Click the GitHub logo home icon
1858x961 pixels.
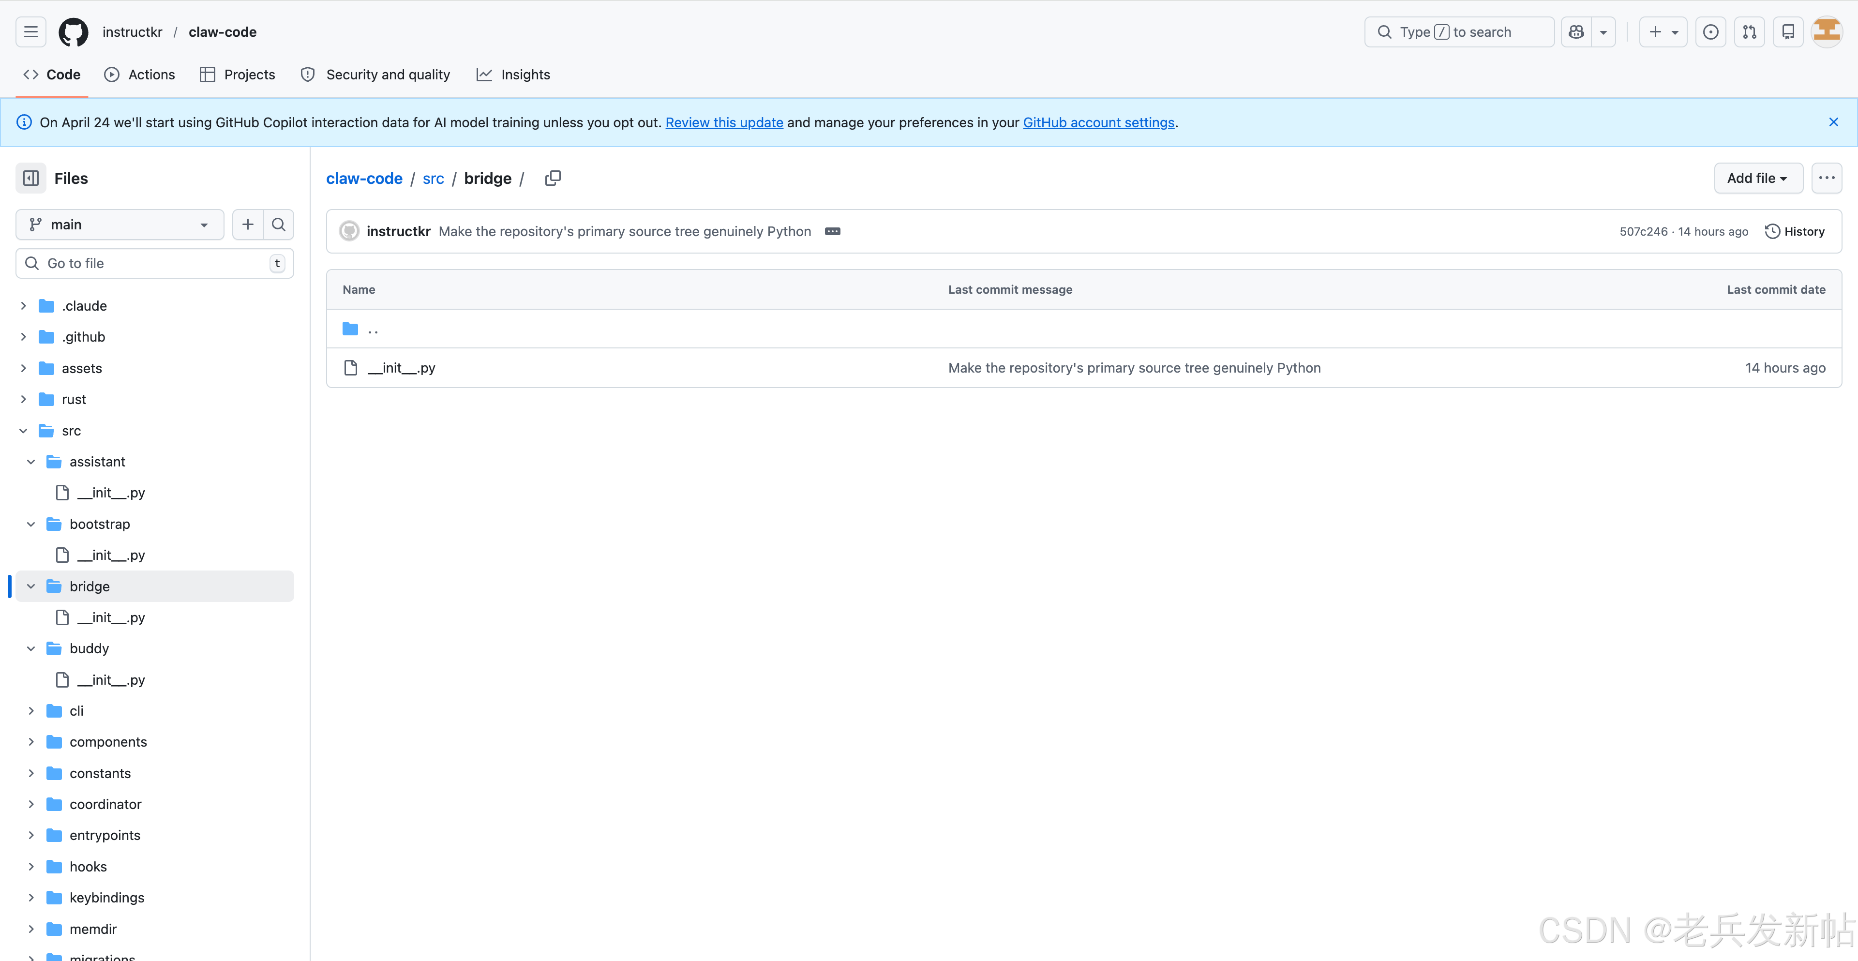click(73, 32)
